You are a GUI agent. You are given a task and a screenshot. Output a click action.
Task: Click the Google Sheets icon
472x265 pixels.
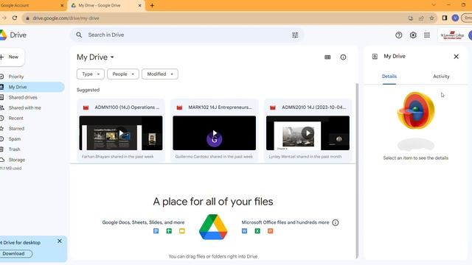[169, 230]
